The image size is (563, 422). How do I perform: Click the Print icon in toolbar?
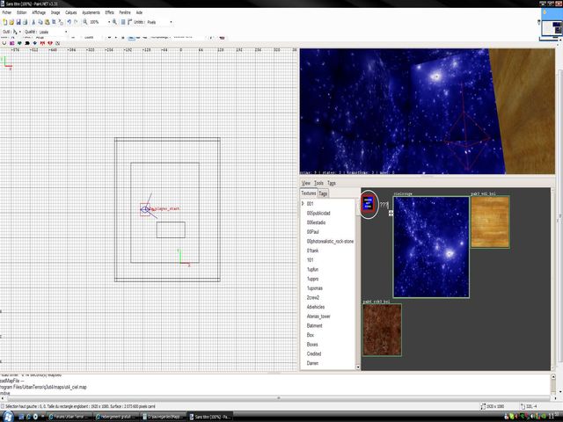[26, 22]
